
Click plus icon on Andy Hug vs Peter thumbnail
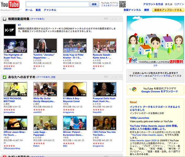click(65, 51)
